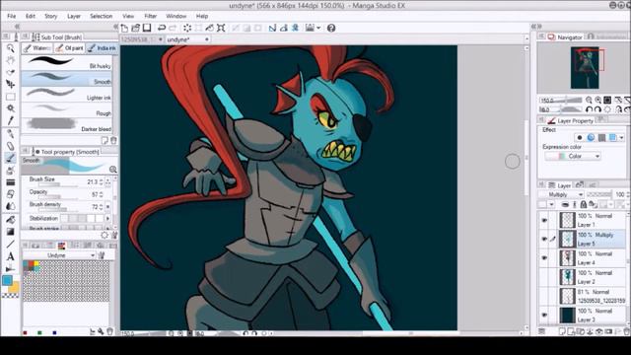Image resolution: width=631 pixels, height=355 pixels.
Task: Click the Help question mark icon
Action: pos(331,28)
